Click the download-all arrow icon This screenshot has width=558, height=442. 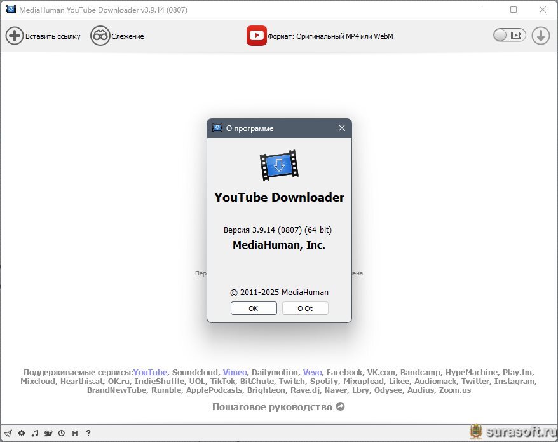[541, 36]
